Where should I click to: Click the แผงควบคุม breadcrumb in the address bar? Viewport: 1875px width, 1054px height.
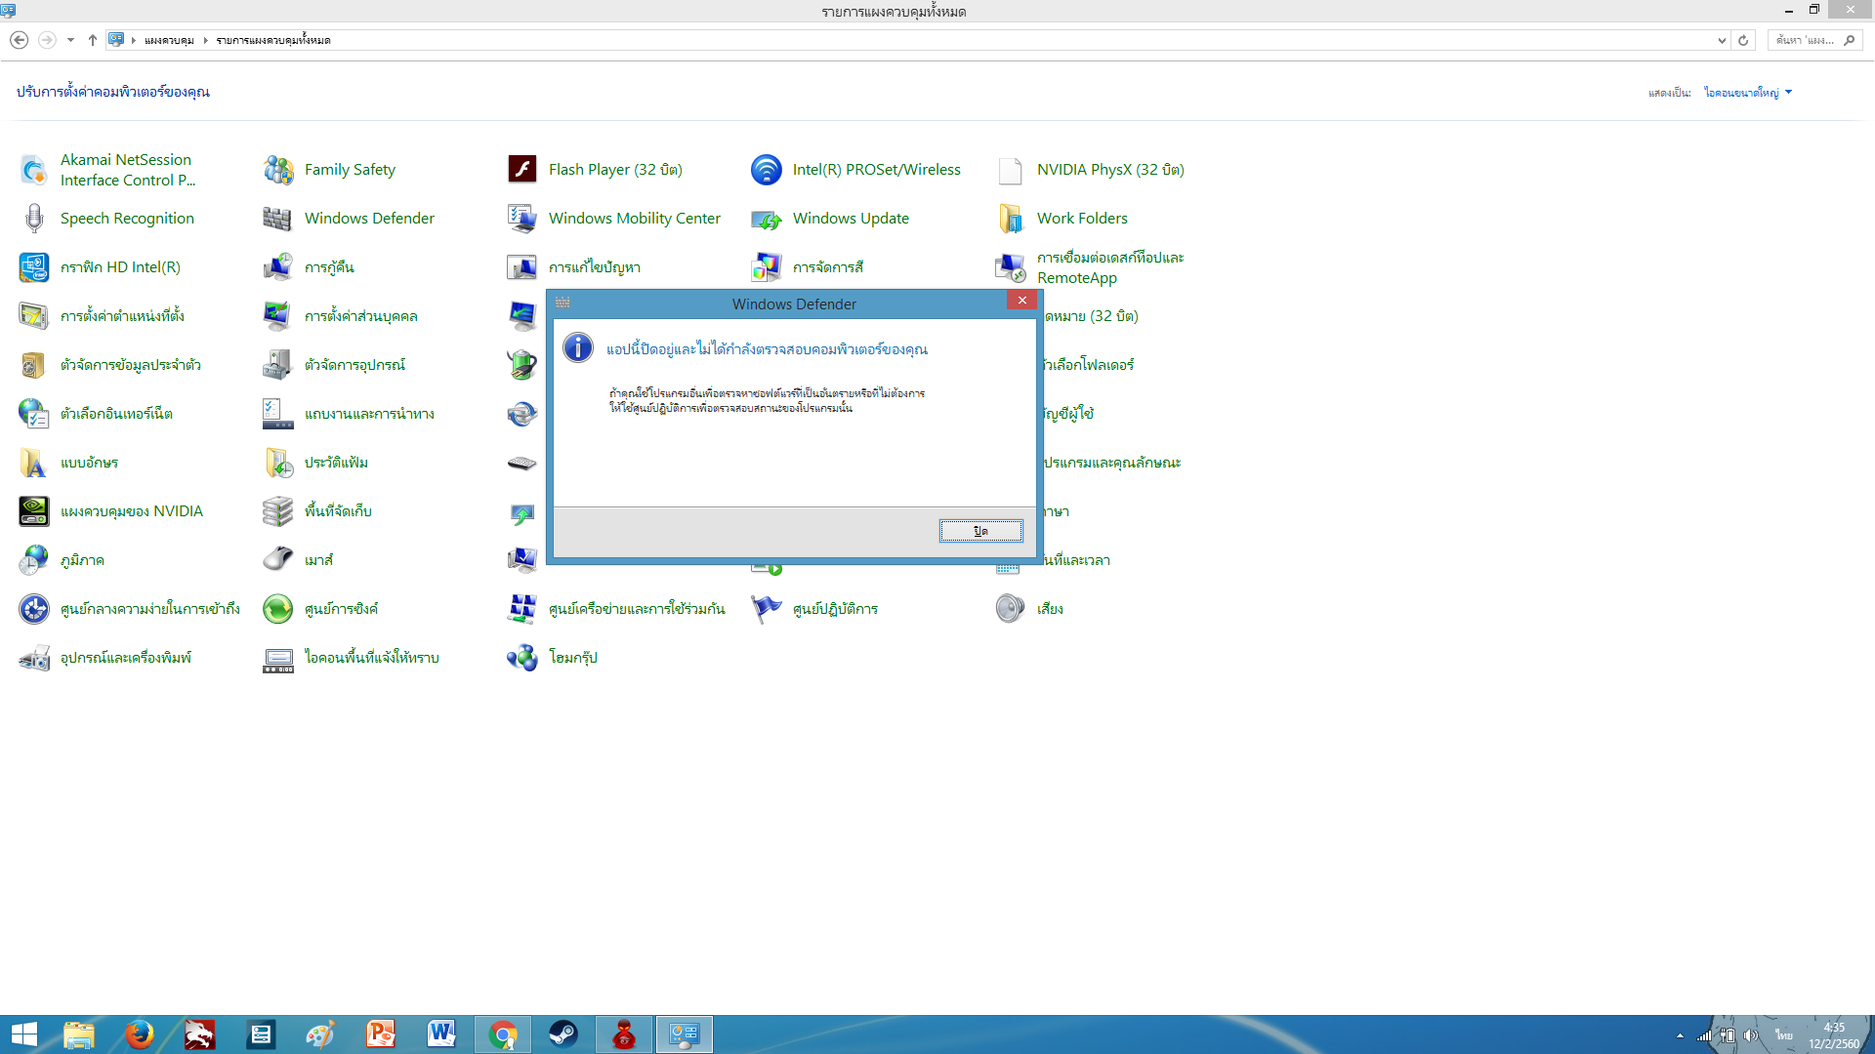tap(169, 40)
